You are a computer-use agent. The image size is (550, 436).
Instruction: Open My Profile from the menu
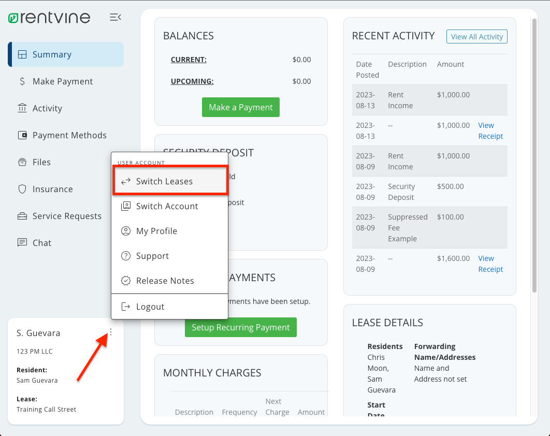coord(156,231)
